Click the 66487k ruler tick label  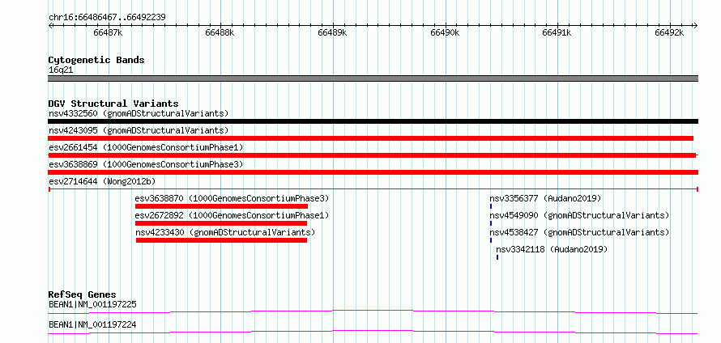click(x=108, y=32)
